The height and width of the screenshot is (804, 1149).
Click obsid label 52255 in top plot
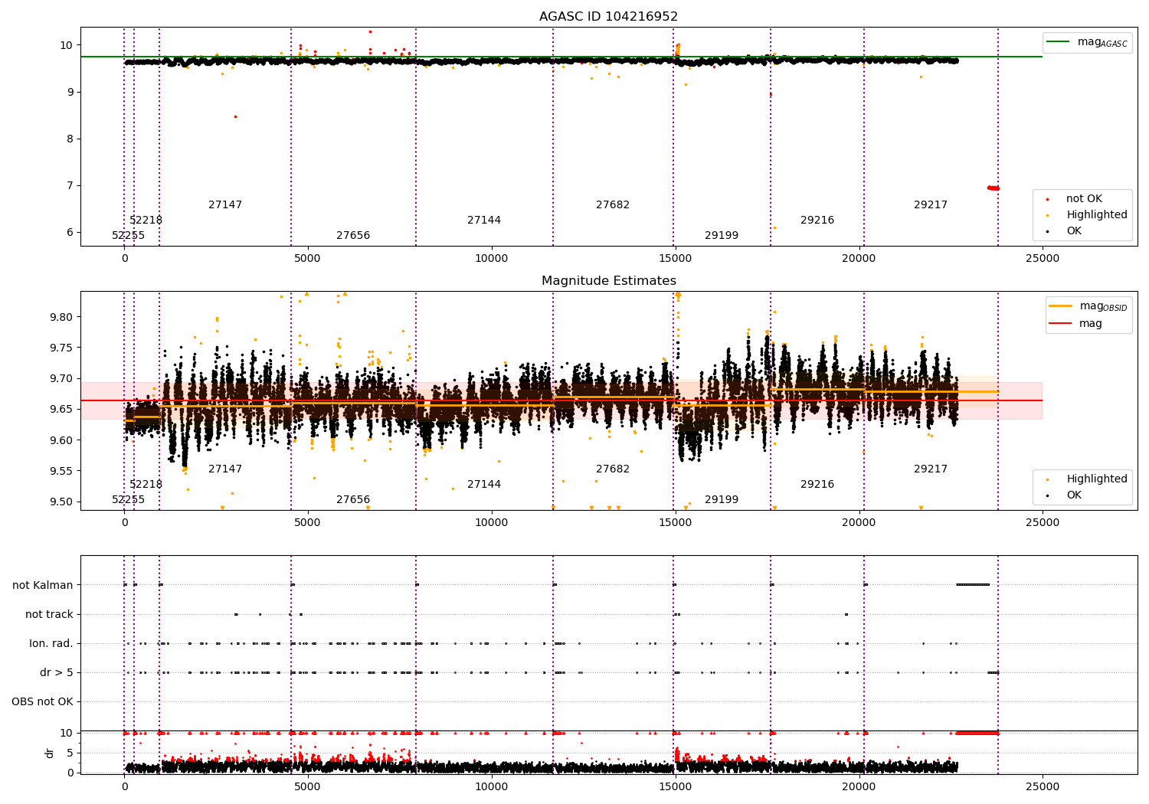[x=128, y=236]
